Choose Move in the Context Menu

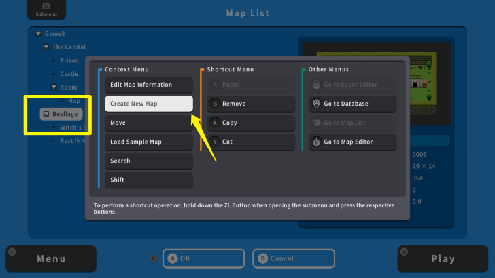click(149, 123)
